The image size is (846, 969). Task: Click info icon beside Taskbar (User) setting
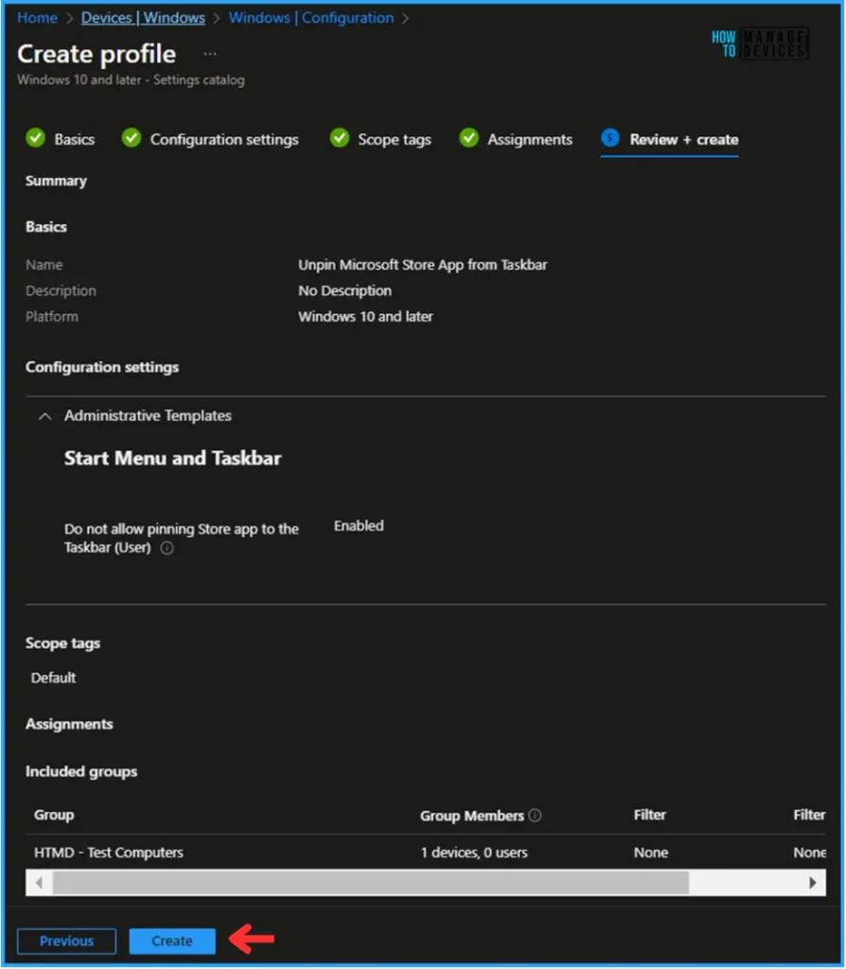(167, 548)
